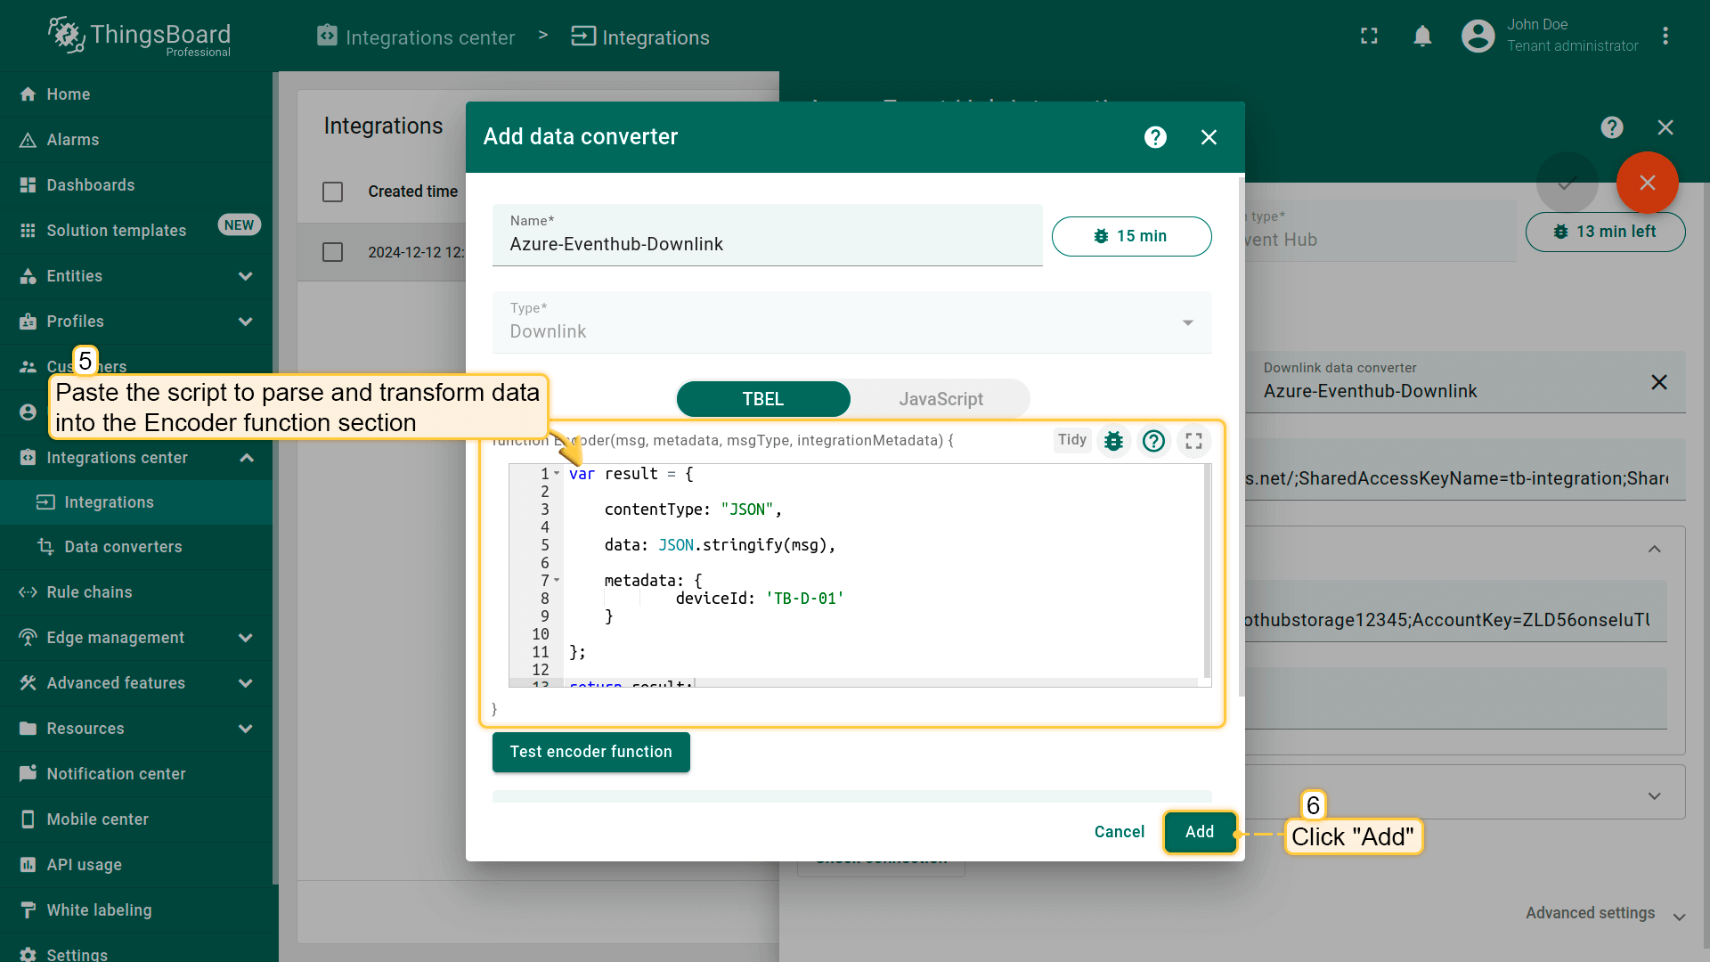Open encoder function help icon
The width and height of the screenshot is (1710, 962).
point(1153,441)
